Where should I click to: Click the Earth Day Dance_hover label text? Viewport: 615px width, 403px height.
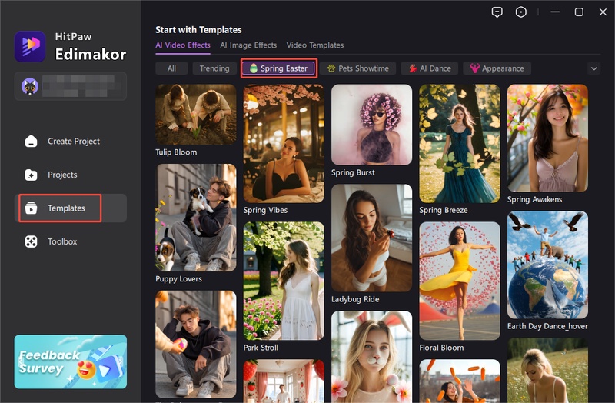pyautogui.click(x=547, y=326)
